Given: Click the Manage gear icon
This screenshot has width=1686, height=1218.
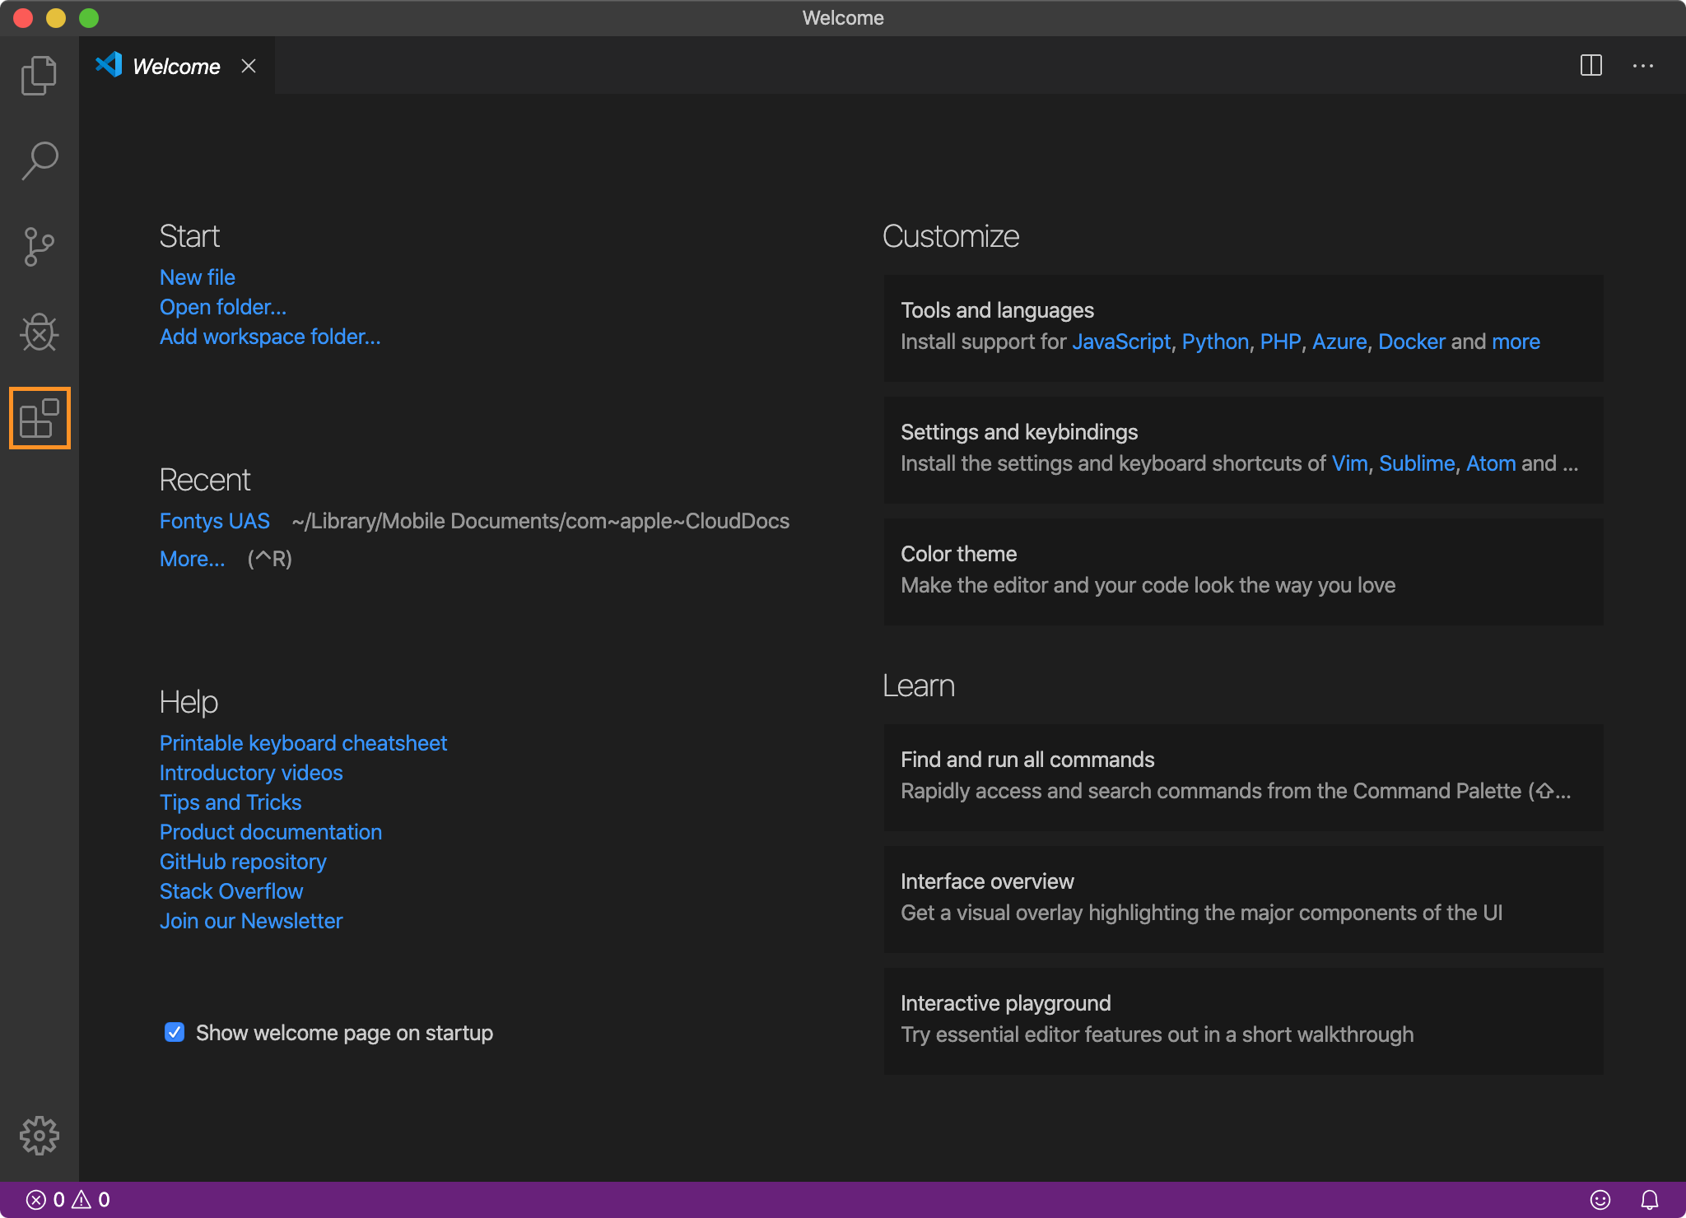Looking at the screenshot, I should pyautogui.click(x=39, y=1136).
